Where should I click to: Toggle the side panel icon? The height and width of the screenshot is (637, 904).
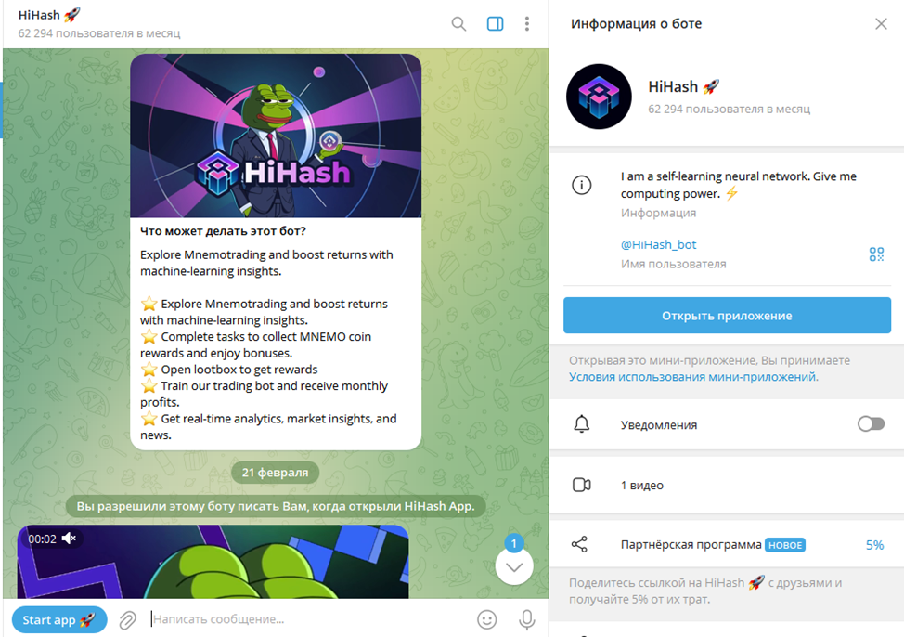click(x=496, y=23)
